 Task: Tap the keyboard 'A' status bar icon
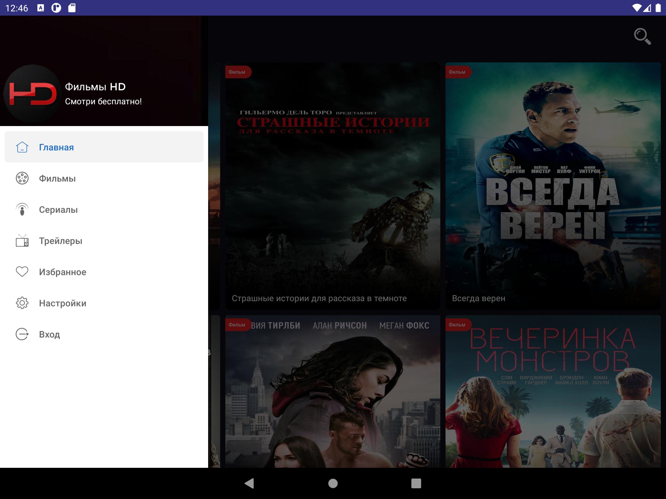pos(41,8)
